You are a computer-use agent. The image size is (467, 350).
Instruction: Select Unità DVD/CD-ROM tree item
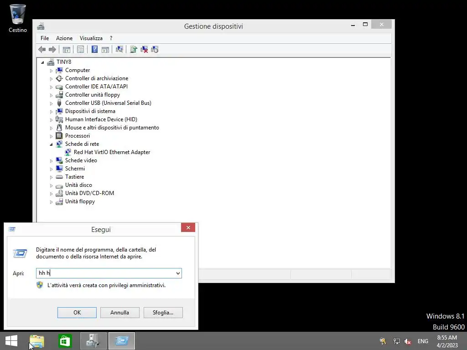click(90, 193)
